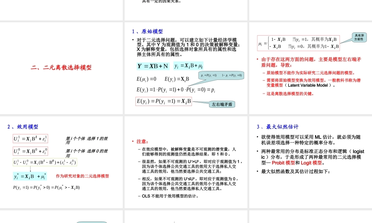Click the highlighted yi*=XiB+μi* formula
372x223 pixels.
coord(30,176)
